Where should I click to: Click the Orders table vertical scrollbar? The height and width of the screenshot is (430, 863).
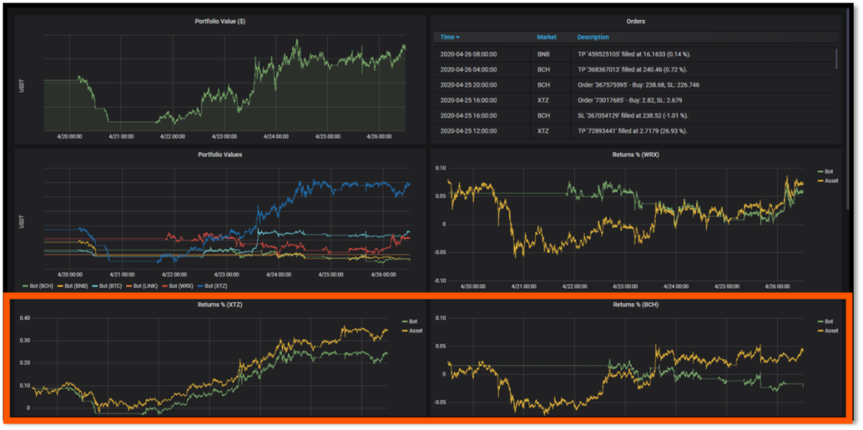836,59
